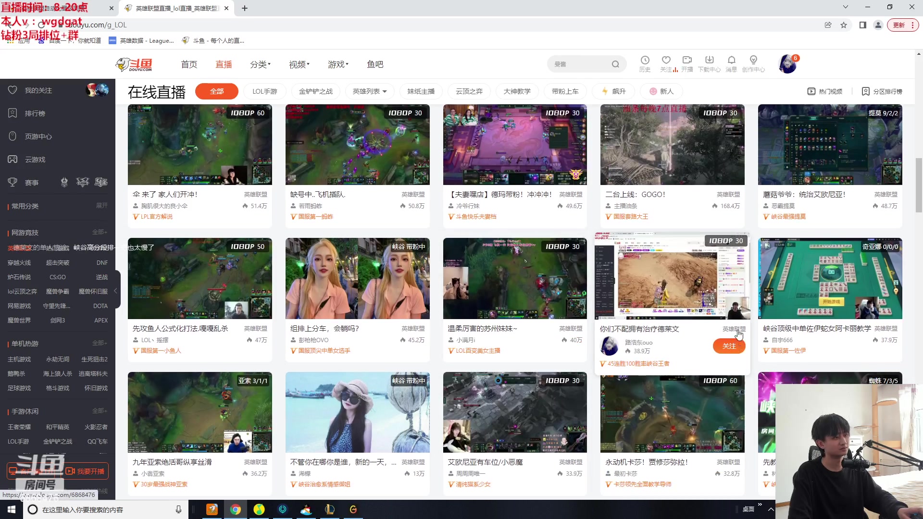Screen dimensions: 923x519
Task: Open 我的关注 in the sidebar
Action: (38, 90)
